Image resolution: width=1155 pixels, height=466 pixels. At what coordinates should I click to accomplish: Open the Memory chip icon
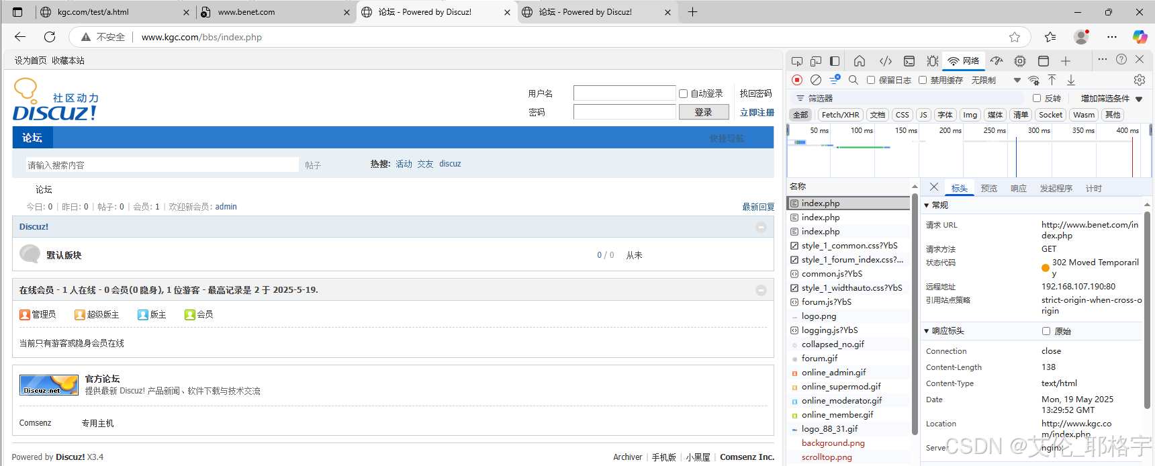pos(1020,61)
